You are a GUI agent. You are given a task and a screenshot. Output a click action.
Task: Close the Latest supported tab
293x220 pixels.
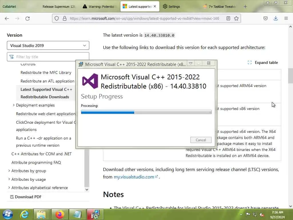[155, 6]
